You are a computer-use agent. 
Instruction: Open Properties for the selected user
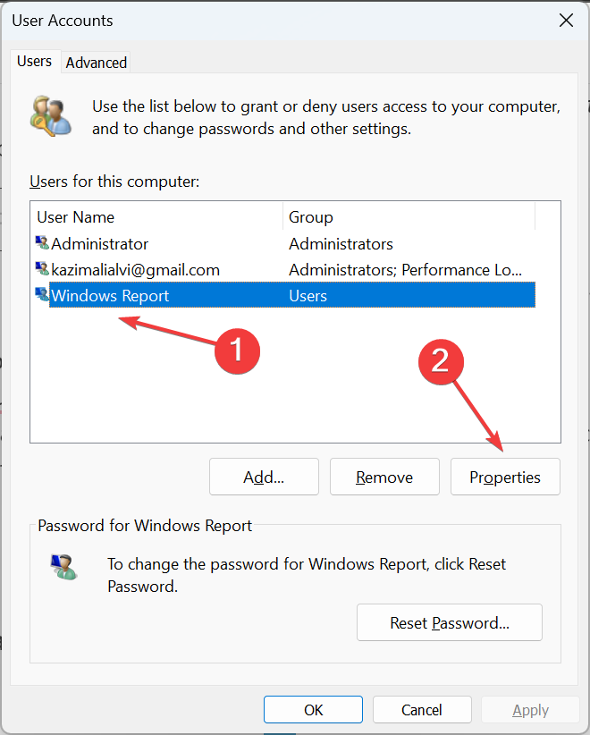(505, 477)
